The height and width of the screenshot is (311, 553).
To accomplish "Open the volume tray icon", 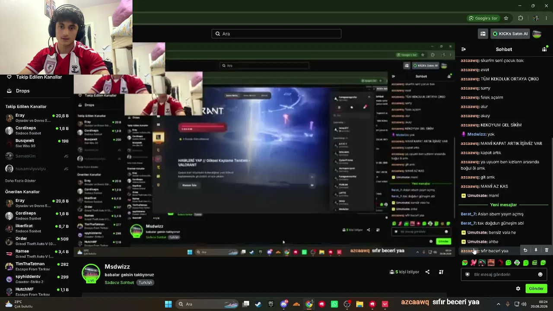I will (524, 304).
